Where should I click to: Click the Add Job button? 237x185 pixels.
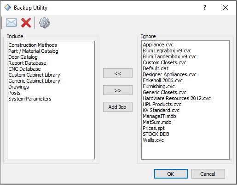[118, 107]
